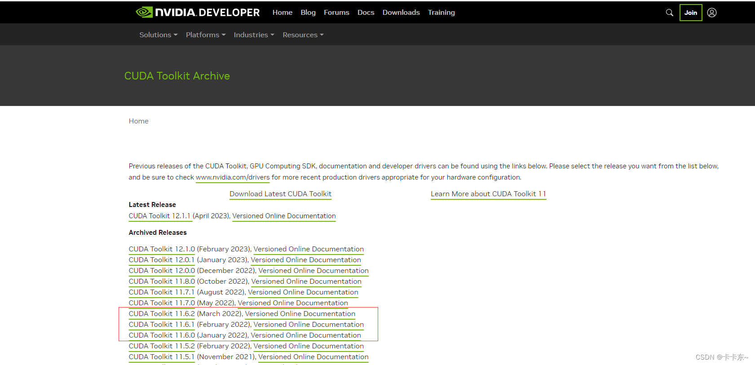Click the Latest Release heading text
755x365 pixels.
coord(152,205)
